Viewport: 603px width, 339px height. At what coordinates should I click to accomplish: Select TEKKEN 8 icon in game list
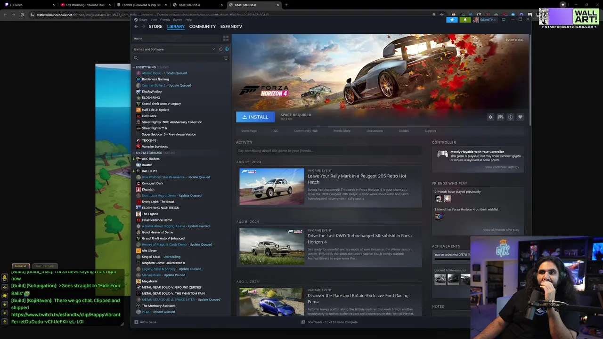(x=138, y=140)
